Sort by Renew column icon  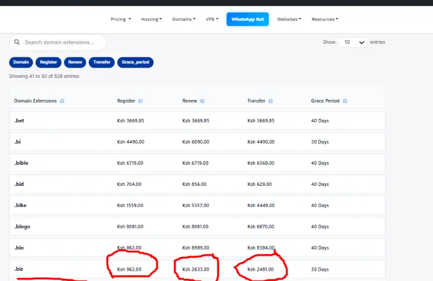[202, 101]
